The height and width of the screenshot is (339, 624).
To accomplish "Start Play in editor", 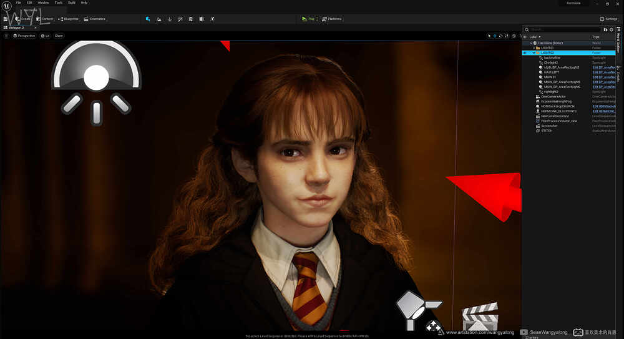I will (x=308, y=19).
